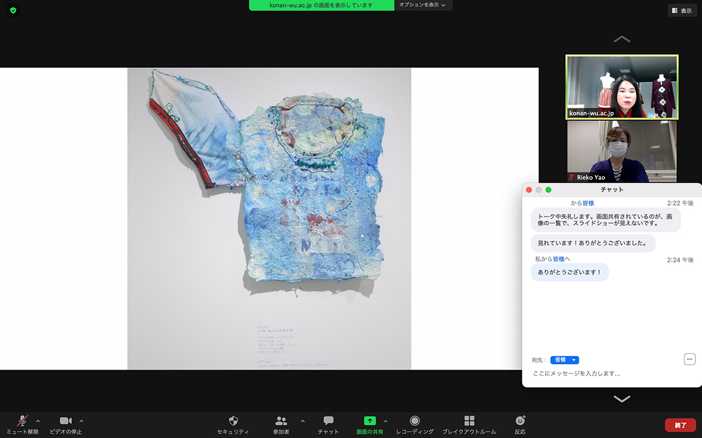Screen dimensions: 702x438
Task: Zoom the chat window with green button
Action: click(x=548, y=190)
